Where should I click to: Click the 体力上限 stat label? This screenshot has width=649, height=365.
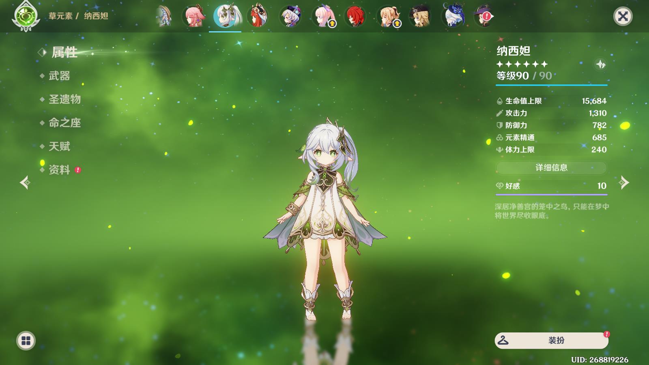(520, 150)
